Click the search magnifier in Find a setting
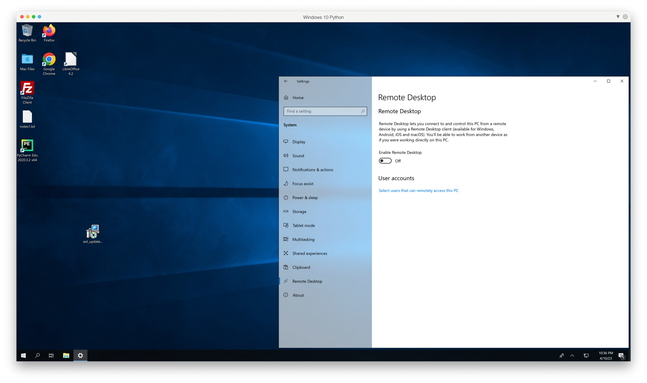Viewport: 647px width, 383px height. coord(363,111)
